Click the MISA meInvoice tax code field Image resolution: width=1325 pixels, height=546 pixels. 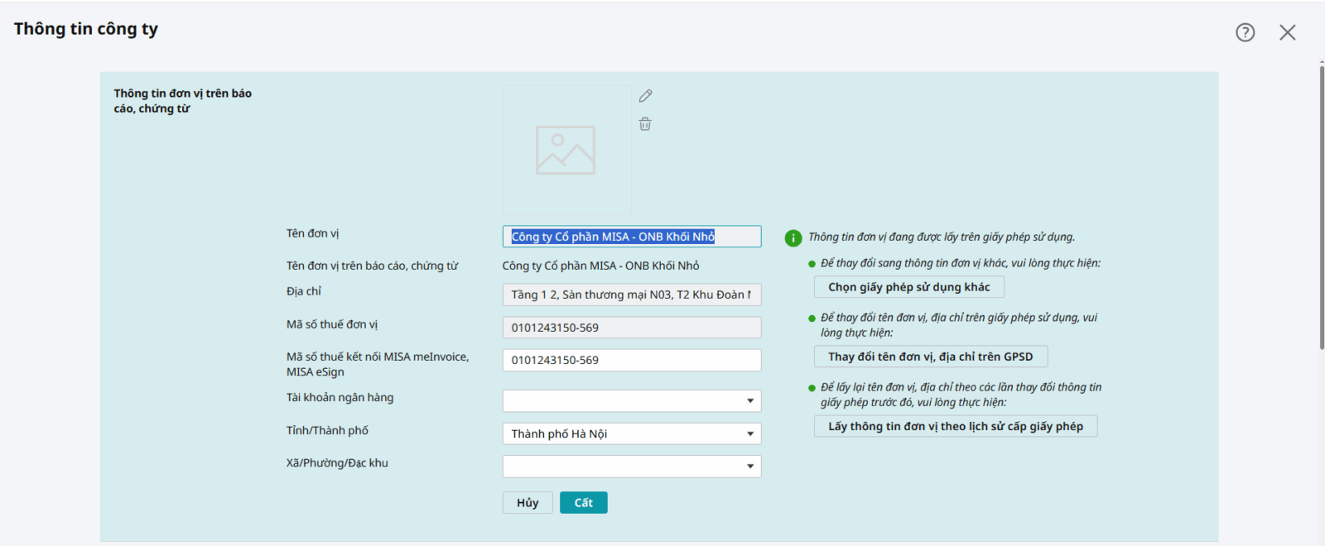click(632, 360)
